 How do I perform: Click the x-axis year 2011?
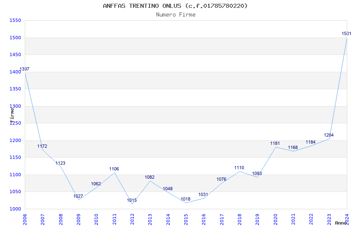tap(114, 220)
